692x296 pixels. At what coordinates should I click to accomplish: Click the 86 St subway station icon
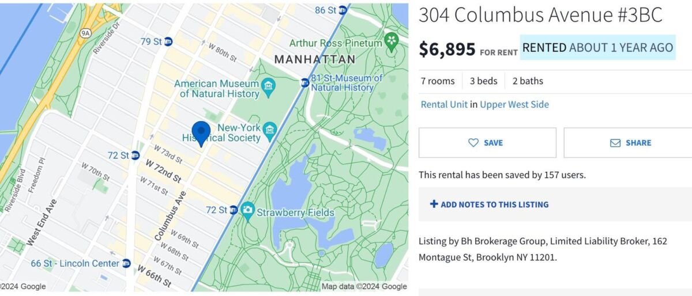pyautogui.click(x=343, y=10)
